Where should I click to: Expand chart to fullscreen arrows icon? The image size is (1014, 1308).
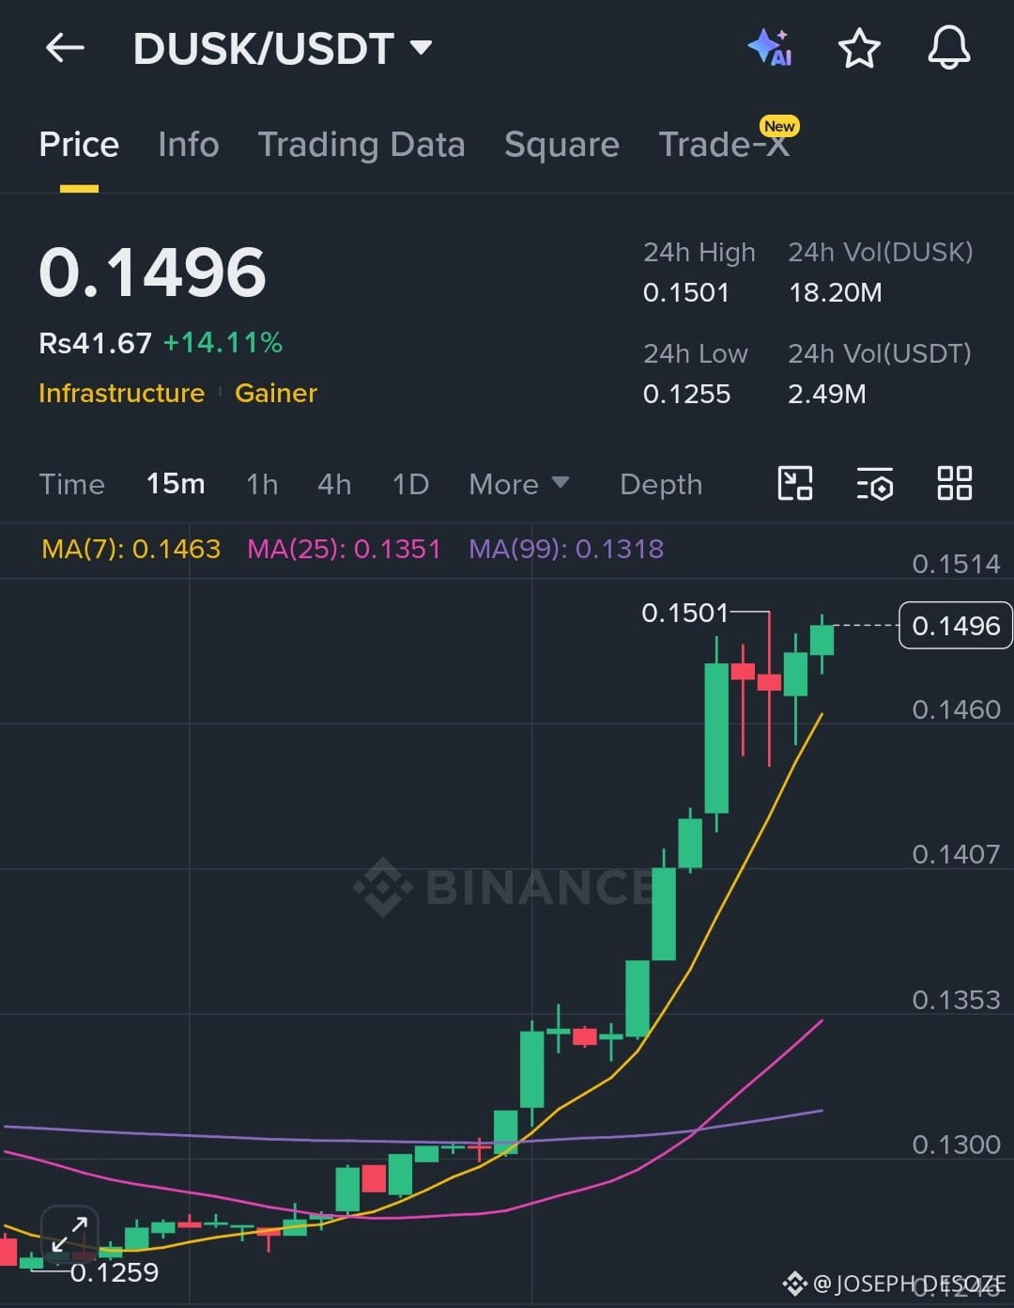pyautogui.click(x=69, y=1234)
